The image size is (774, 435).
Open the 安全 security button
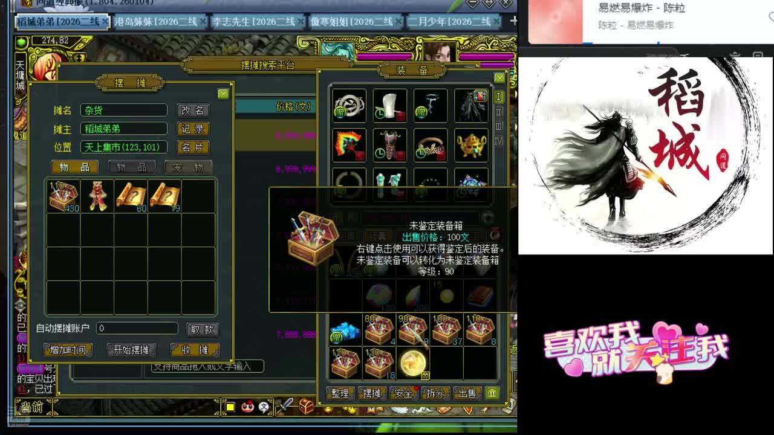403,393
